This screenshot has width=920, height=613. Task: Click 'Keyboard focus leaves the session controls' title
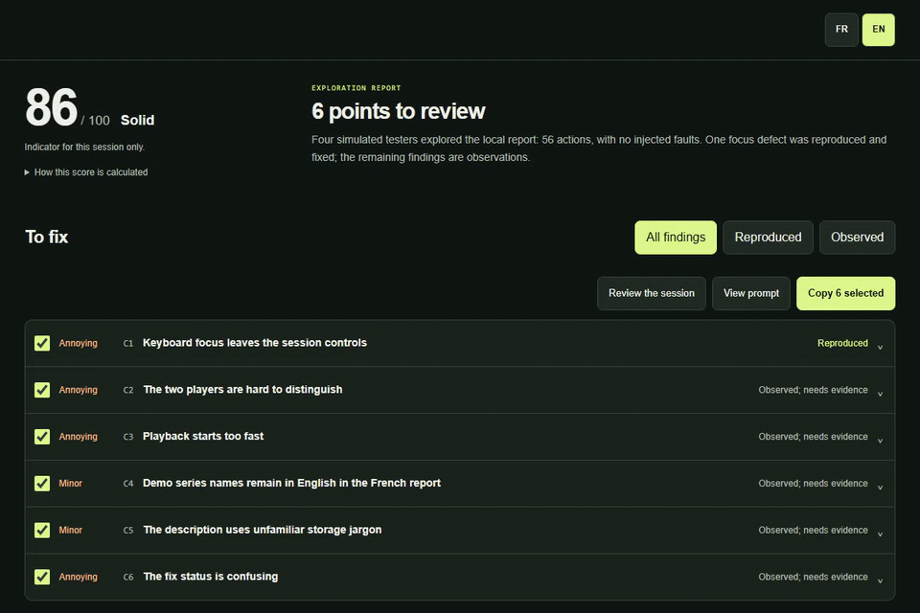(255, 343)
